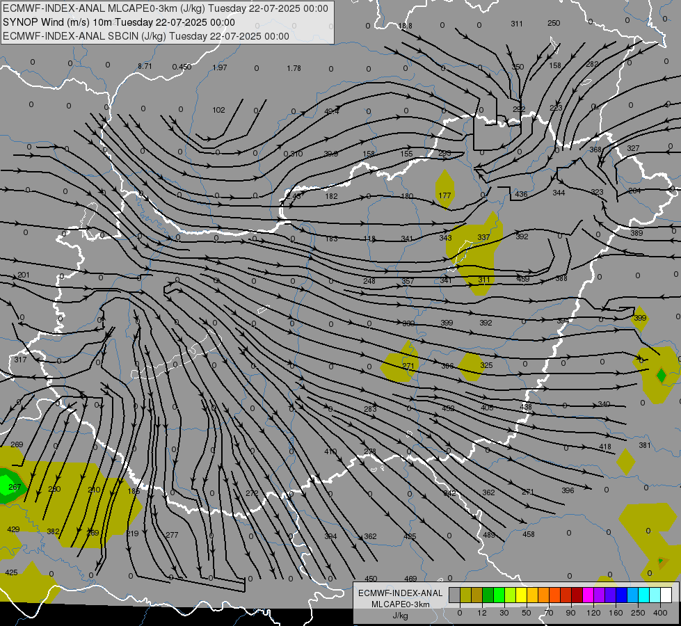Image resolution: width=681 pixels, height=626 pixels.
Task: Click the bright green legend swatch
Action: pos(499,595)
